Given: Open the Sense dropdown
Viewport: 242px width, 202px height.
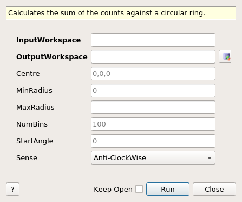Looking at the screenshot, I should coord(153,158).
